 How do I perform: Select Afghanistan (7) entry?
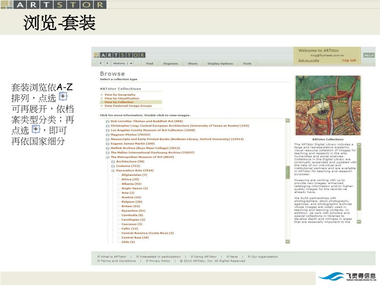pos(134,175)
